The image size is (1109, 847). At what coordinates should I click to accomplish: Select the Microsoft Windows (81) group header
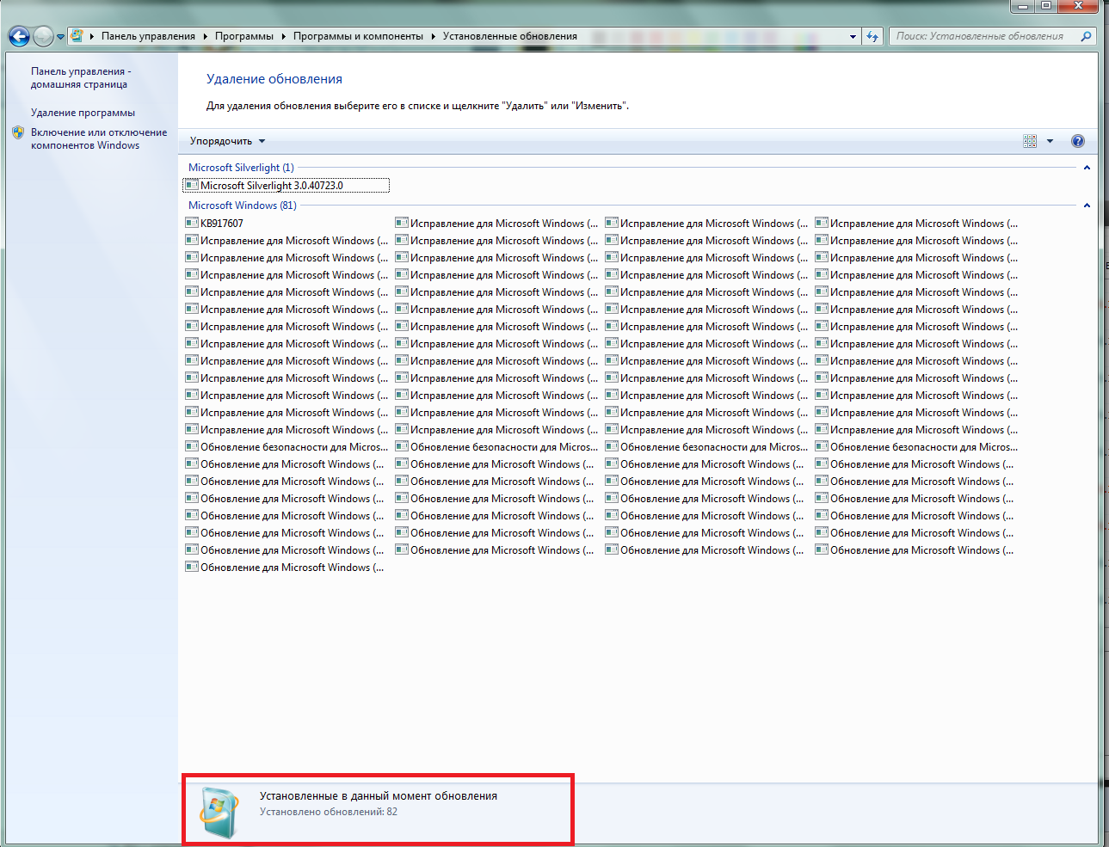pyautogui.click(x=242, y=206)
